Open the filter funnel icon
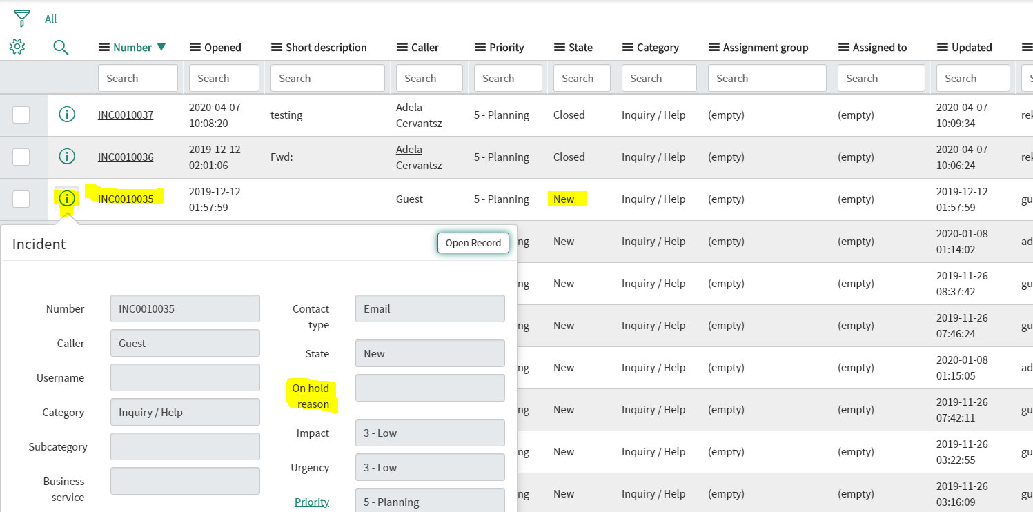This screenshot has height=512, width=1033. click(22, 18)
